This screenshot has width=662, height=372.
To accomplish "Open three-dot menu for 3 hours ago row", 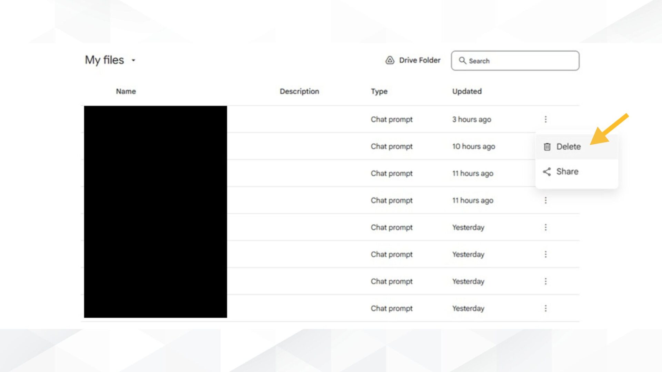I will tap(545, 119).
